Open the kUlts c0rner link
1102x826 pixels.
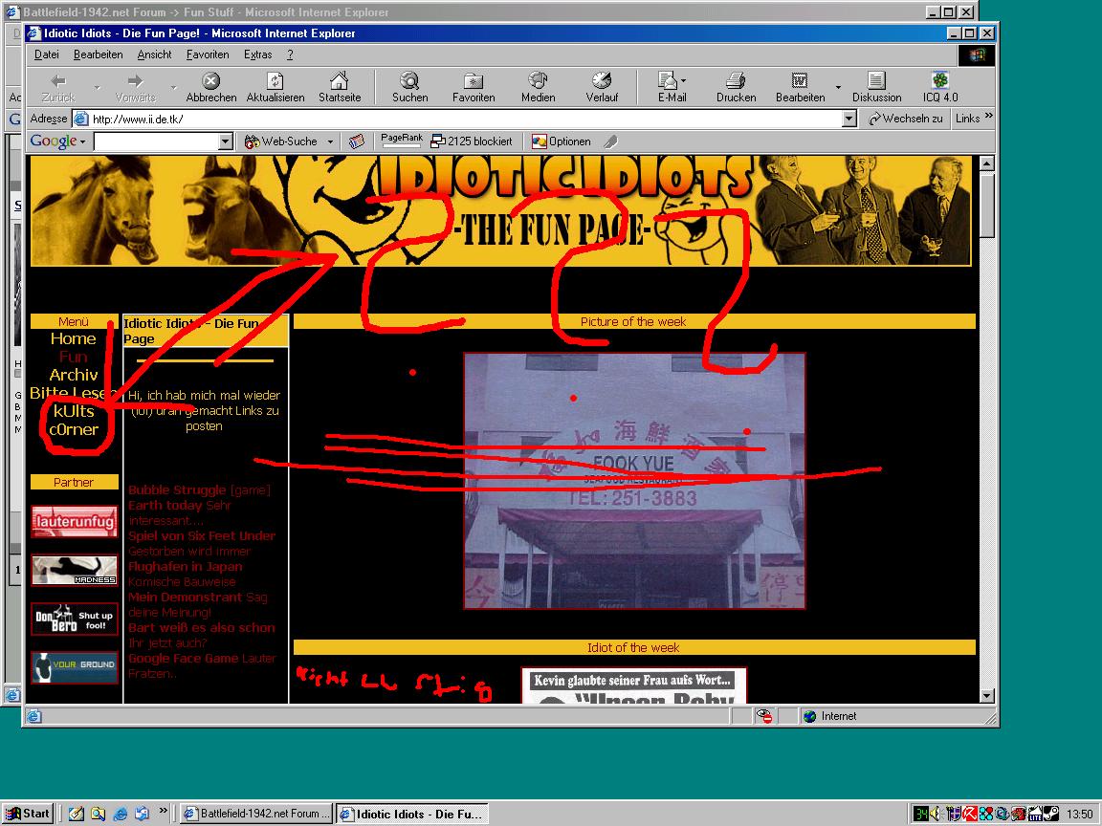pos(74,420)
